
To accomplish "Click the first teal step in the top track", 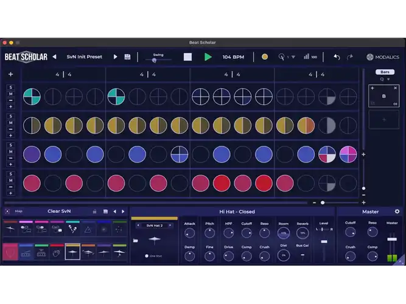I will 32,97.
